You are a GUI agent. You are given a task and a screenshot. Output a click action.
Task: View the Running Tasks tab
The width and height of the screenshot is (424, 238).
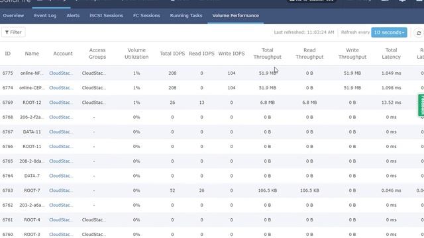tap(186, 16)
